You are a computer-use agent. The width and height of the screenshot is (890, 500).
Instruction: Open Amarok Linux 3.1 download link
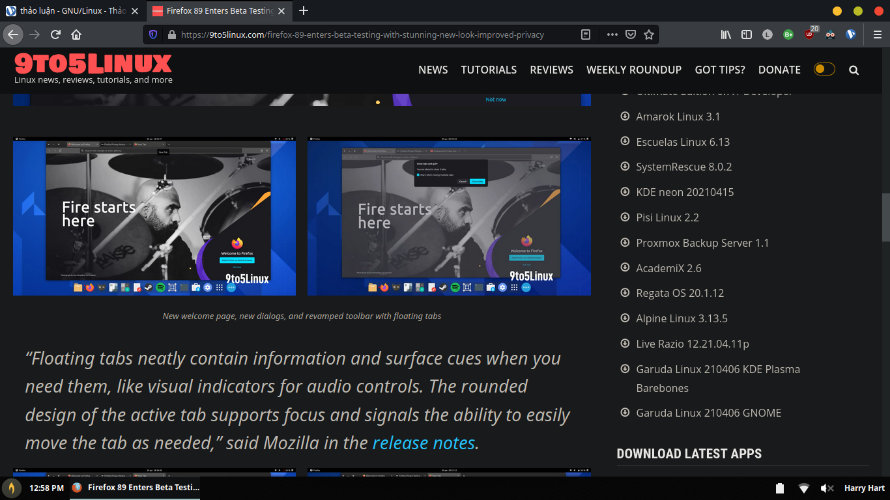point(678,117)
